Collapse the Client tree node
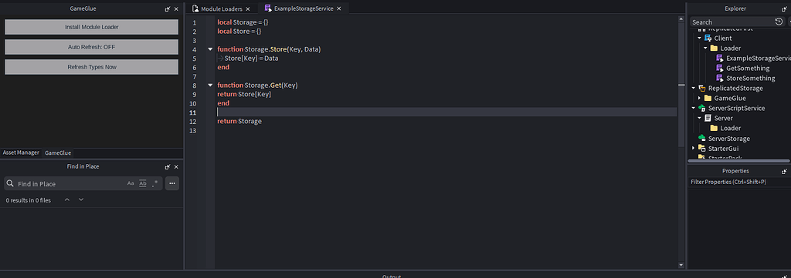Viewport: 791px width, 278px height. pos(700,39)
